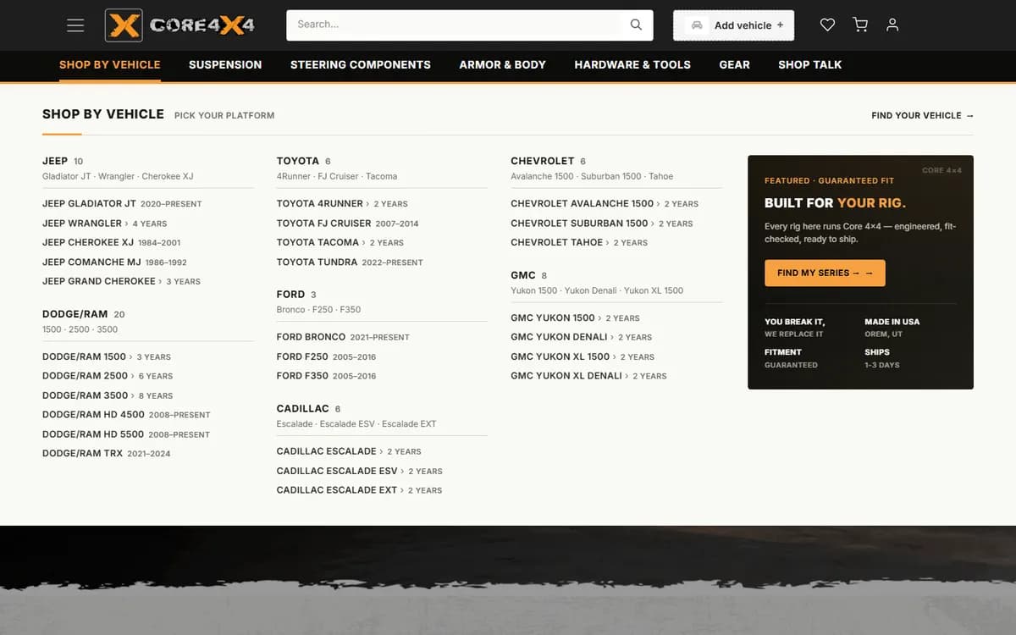Expand Toyota Tacoma years

[364, 242]
